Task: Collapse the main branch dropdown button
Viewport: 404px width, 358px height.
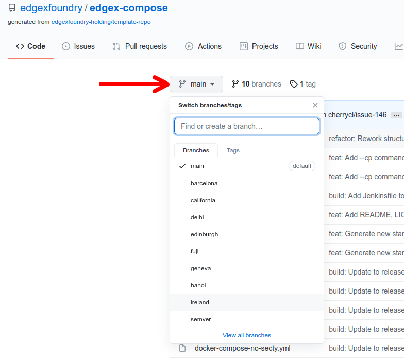Action: coord(196,84)
